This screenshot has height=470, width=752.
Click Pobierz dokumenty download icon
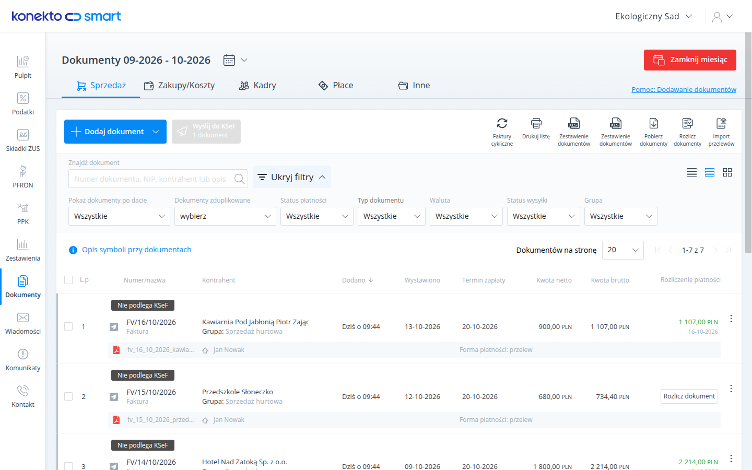point(653,132)
